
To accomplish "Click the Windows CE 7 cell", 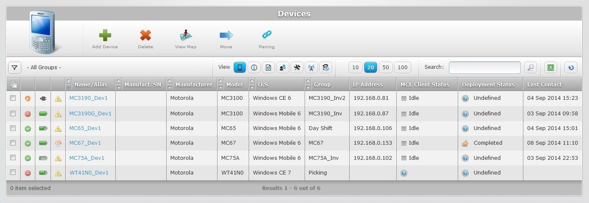I will click(272, 173).
